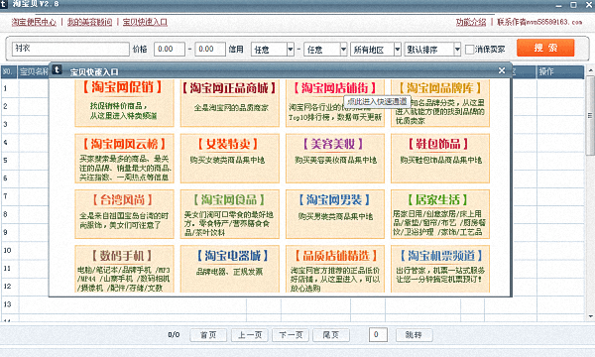This screenshot has height=357, width=595.
Task: Open the 数码手机 card
Action: (x=124, y=269)
